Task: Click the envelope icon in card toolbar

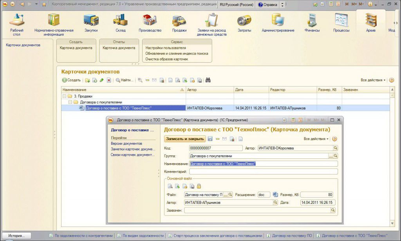Action: pyautogui.click(x=224, y=139)
